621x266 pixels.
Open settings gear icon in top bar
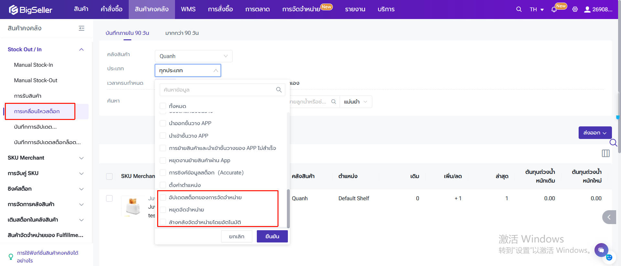tap(575, 9)
